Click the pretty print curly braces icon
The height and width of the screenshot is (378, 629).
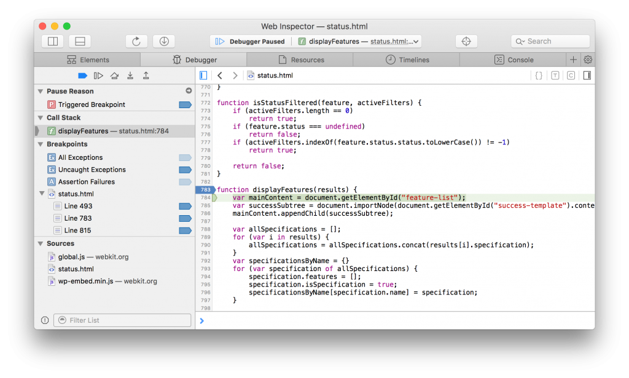tap(539, 76)
